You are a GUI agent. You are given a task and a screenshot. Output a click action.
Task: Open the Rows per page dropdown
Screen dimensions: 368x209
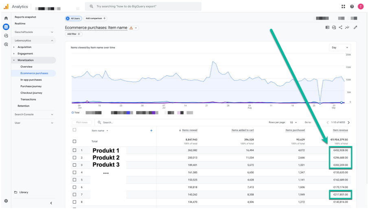293,122
